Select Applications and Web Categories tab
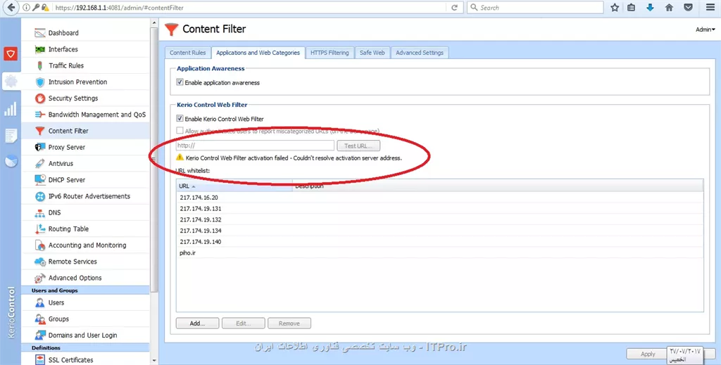The image size is (721, 365). (x=258, y=53)
